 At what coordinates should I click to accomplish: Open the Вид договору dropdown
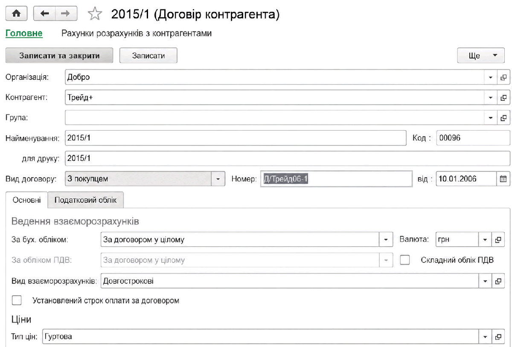point(218,179)
